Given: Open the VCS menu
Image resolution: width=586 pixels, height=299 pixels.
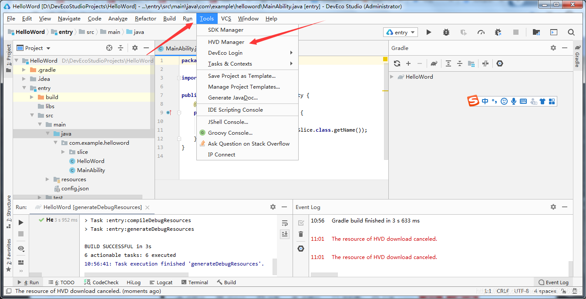Looking at the screenshot, I should point(226,18).
